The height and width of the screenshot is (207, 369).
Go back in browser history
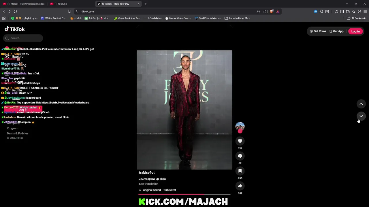4,11
